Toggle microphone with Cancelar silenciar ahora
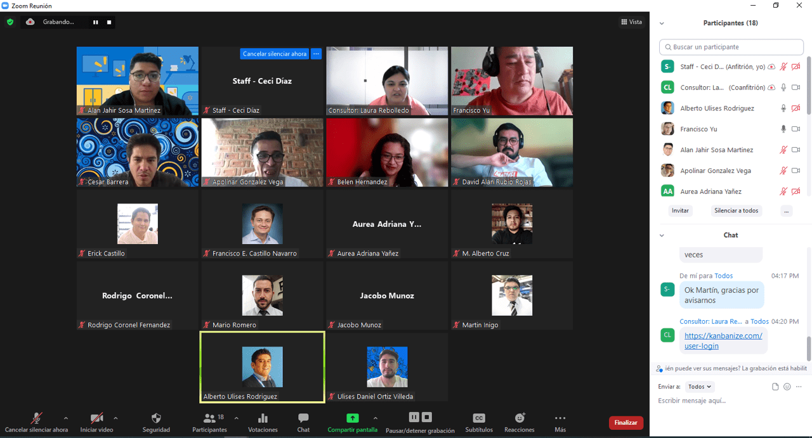 tap(37, 418)
